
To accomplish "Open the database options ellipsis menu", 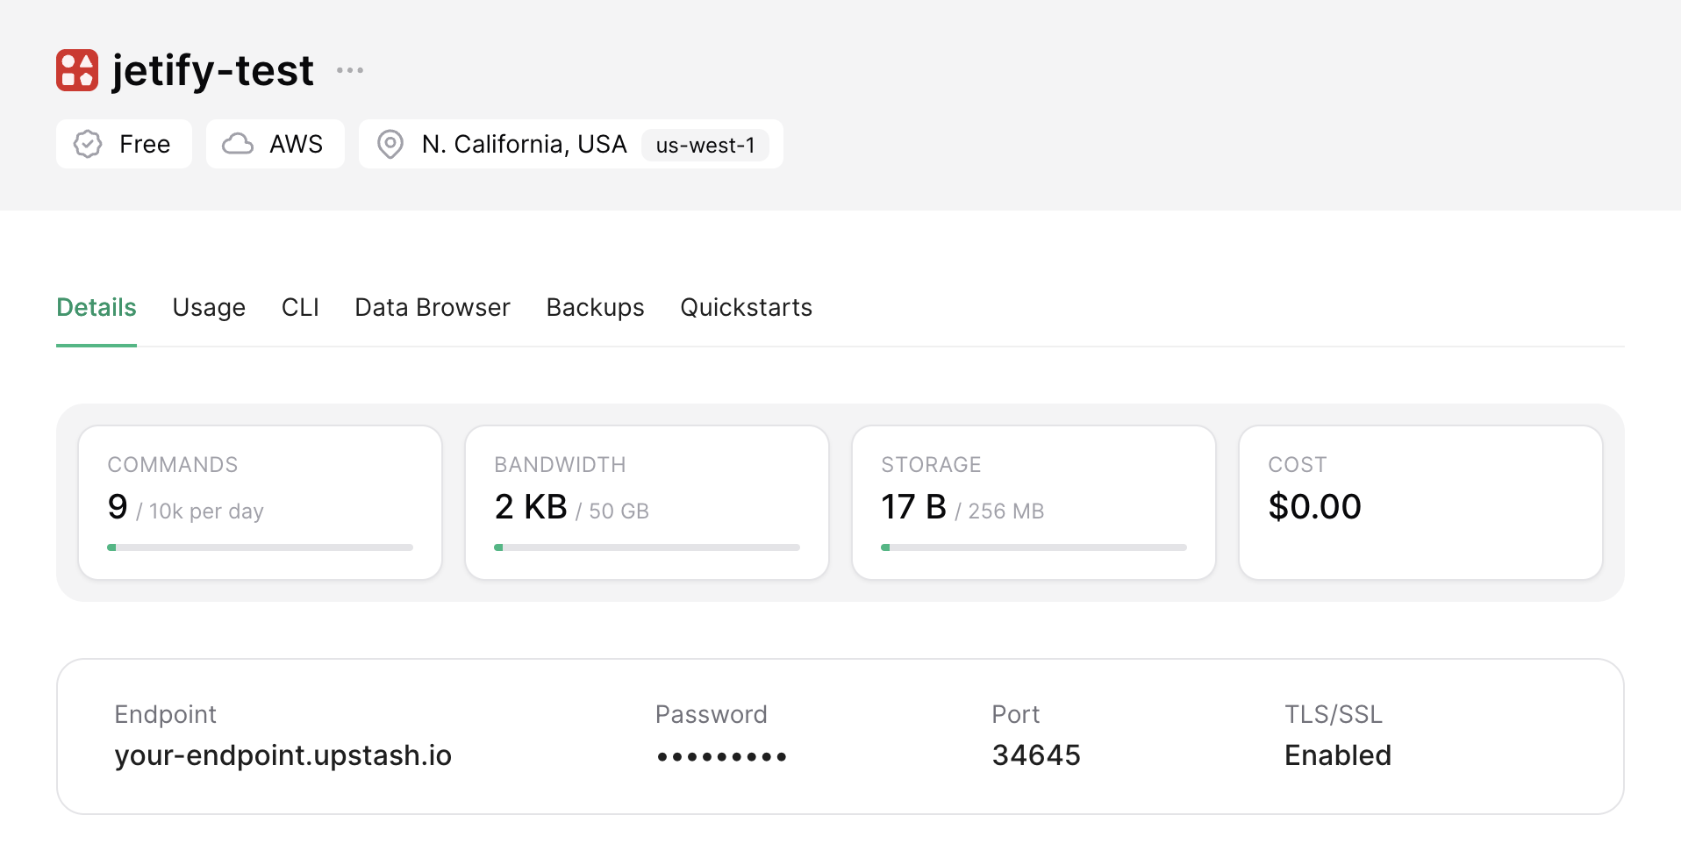I will pos(349,70).
